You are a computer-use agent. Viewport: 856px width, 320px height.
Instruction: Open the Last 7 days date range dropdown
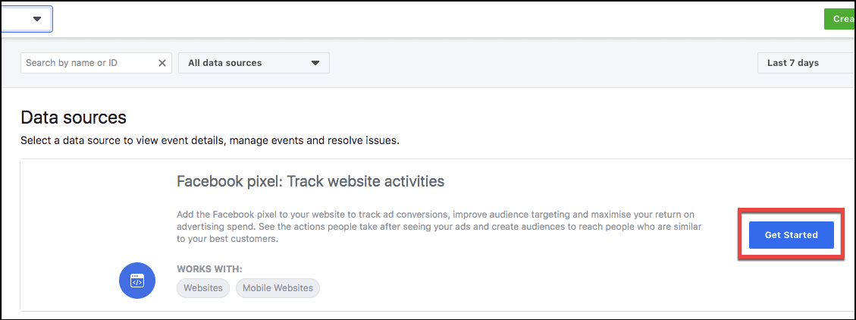pyautogui.click(x=806, y=63)
